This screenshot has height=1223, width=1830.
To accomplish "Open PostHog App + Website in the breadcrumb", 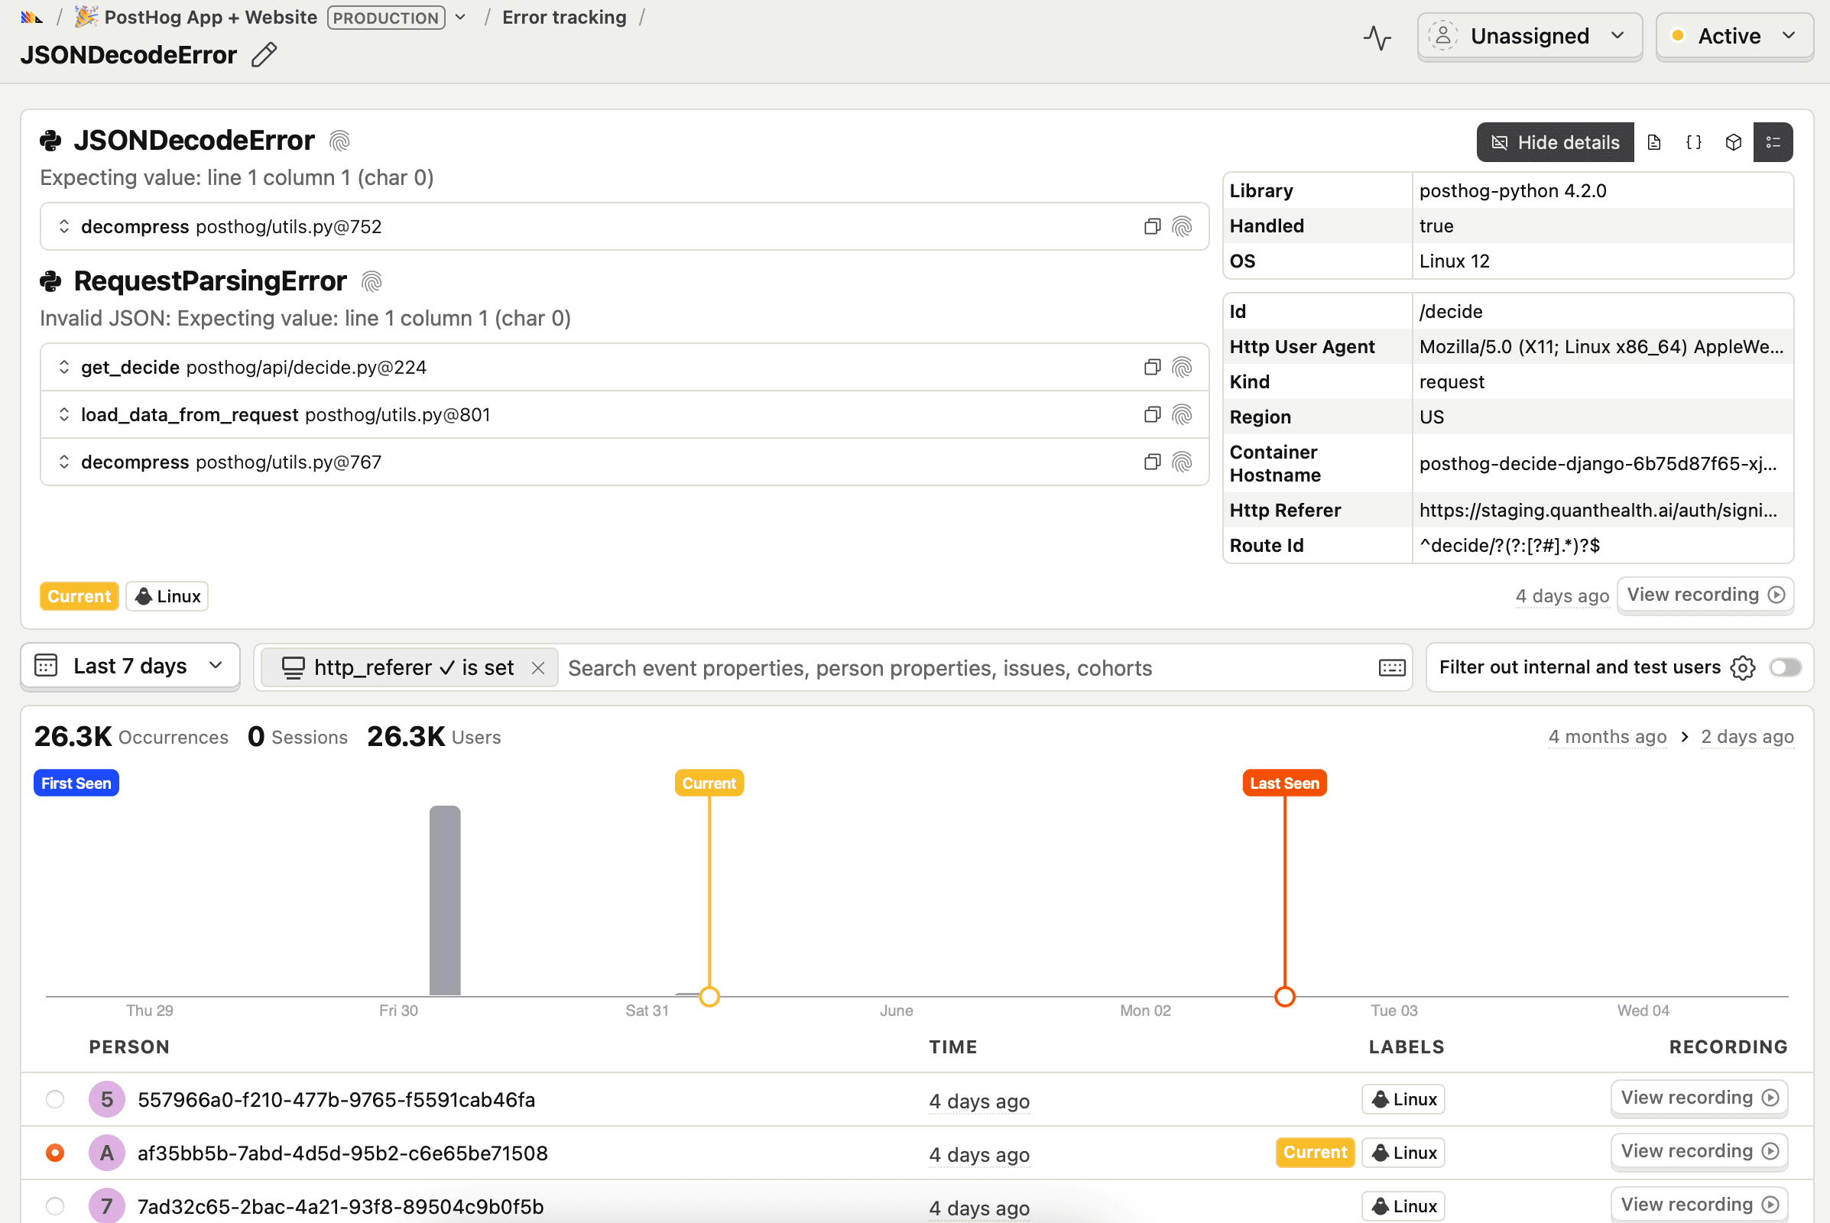I will (211, 17).
